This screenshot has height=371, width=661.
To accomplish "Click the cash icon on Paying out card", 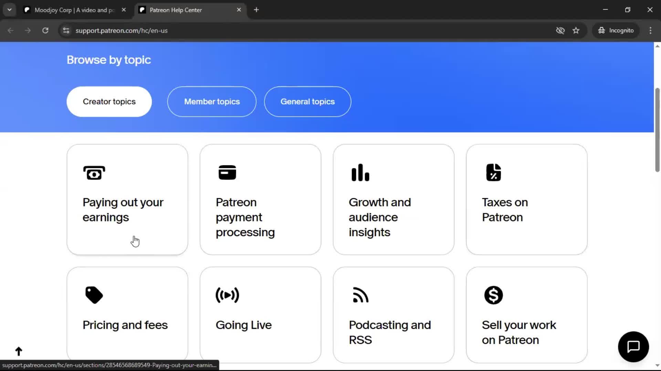I will click(x=94, y=172).
